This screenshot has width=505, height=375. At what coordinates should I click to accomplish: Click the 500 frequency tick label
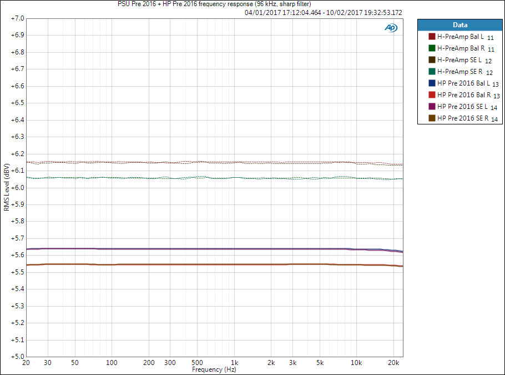[x=197, y=363]
